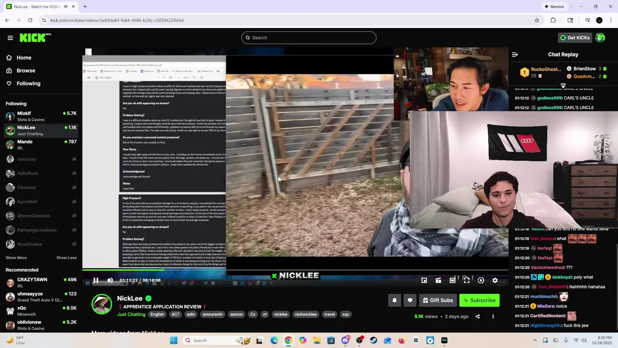
Task: Follow NickLee with the heart button
Action: (410, 300)
